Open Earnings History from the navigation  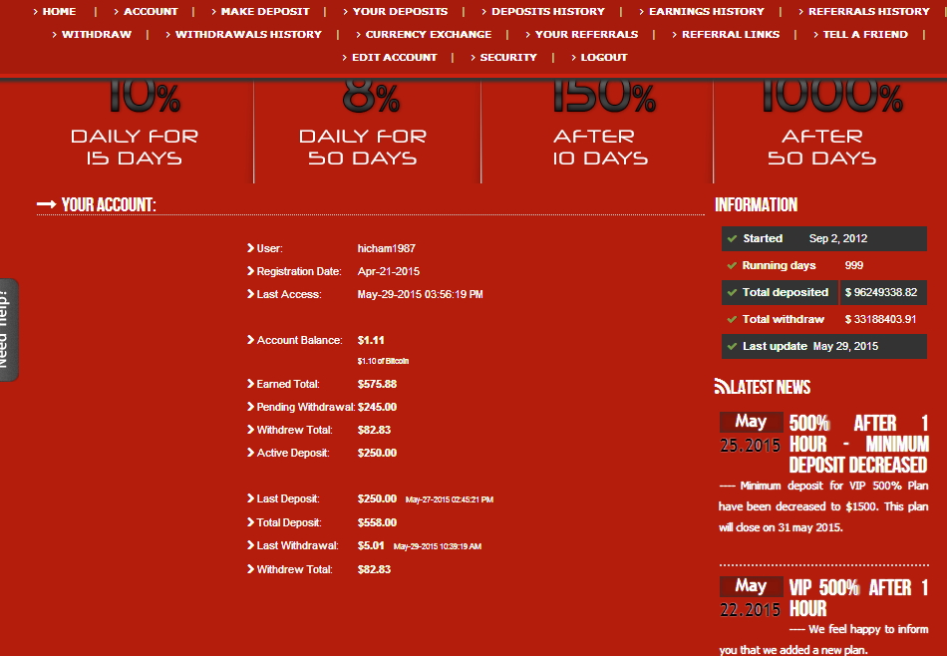pyautogui.click(x=706, y=12)
